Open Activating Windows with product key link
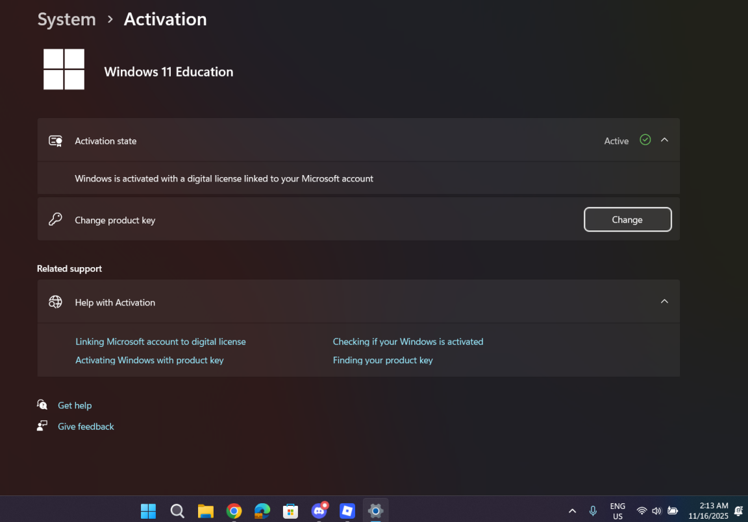 coord(149,360)
